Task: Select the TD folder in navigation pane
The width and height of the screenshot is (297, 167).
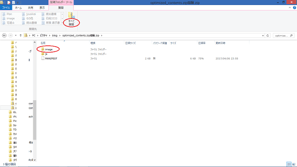Action: pyautogui.click(x=13, y=129)
